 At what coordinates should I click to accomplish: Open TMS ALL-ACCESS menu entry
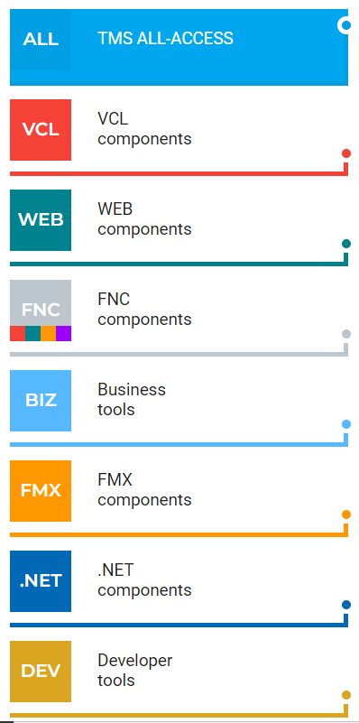pos(165,38)
